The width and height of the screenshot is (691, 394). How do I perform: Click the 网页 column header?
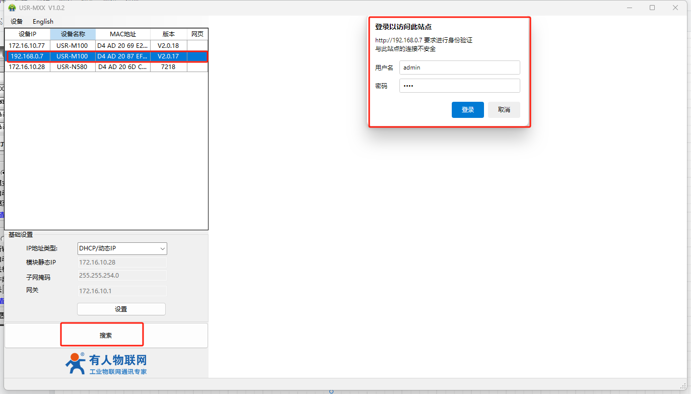(197, 34)
